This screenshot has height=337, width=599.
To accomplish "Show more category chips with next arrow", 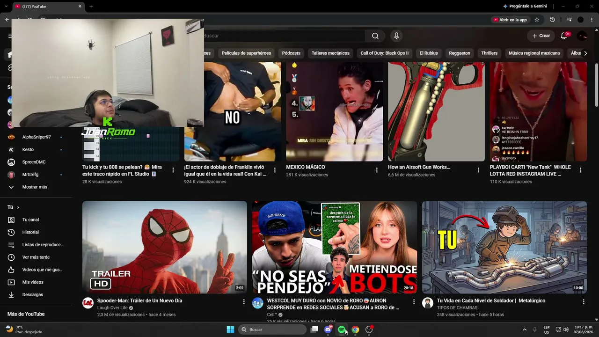I will [x=585, y=53].
